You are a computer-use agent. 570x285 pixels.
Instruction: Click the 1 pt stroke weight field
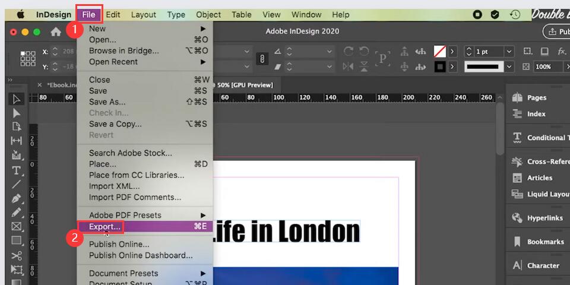click(x=488, y=52)
